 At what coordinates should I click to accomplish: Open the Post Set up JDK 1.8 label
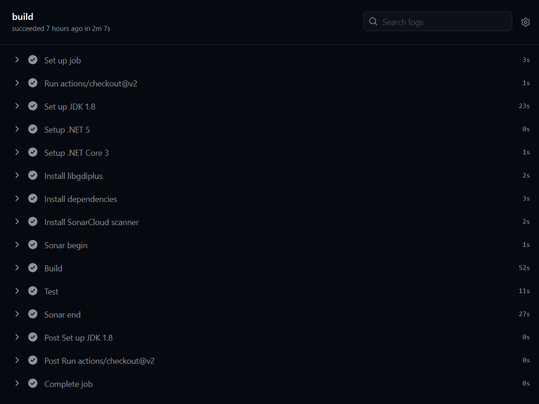(x=79, y=338)
